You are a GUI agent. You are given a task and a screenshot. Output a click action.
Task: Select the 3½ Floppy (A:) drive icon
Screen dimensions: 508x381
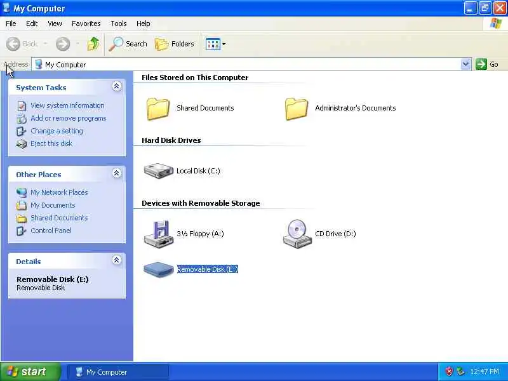pos(158,234)
